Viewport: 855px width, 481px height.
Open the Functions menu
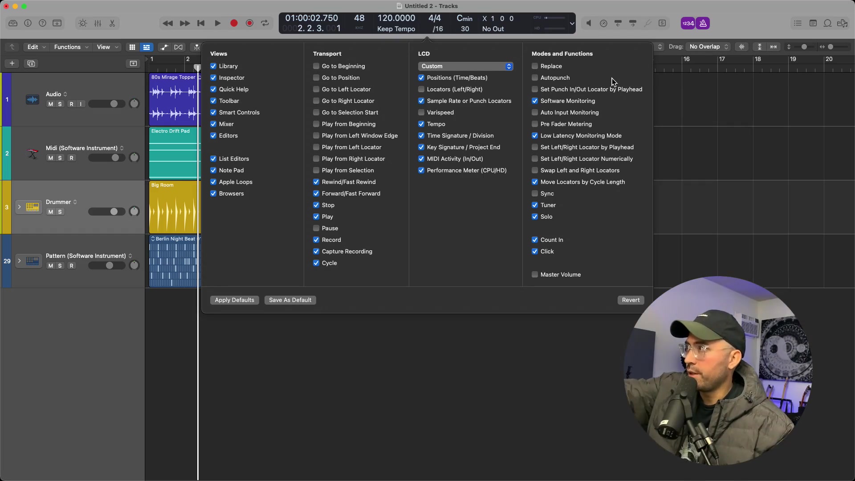pos(71,47)
